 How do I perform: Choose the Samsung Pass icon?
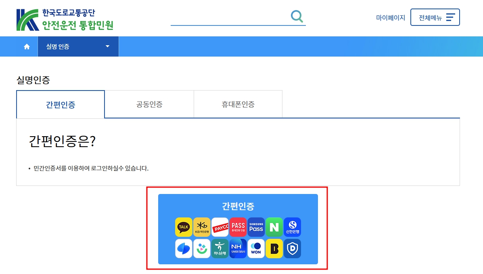(256, 227)
